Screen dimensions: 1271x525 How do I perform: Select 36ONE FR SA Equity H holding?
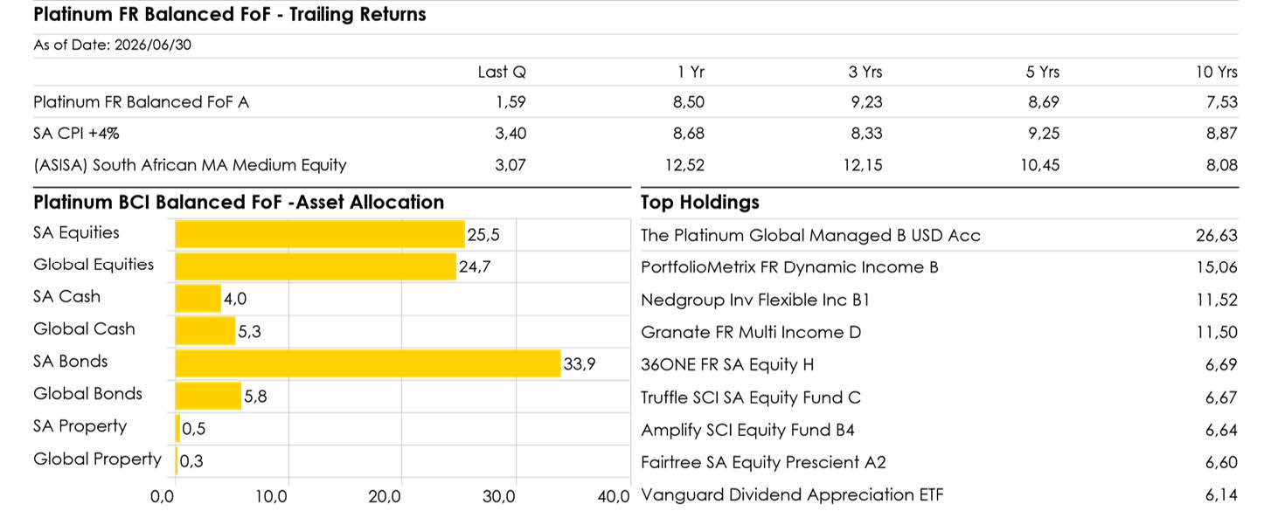click(940, 365)
